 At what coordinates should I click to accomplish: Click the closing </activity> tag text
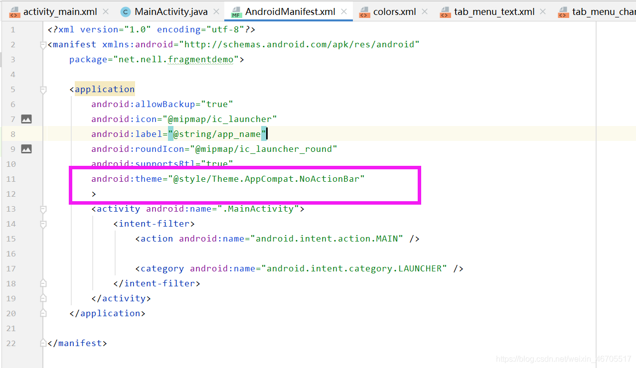[121, 298]
